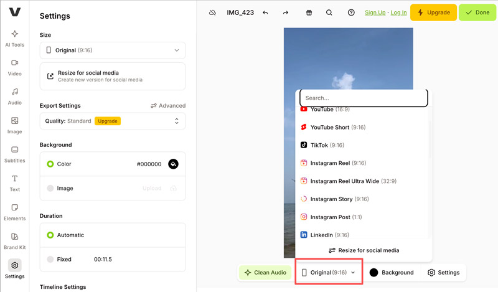The height and width of the screenshot is (292, 498).
Task: Select the Image background radio
Action: (x=50, y=188)
